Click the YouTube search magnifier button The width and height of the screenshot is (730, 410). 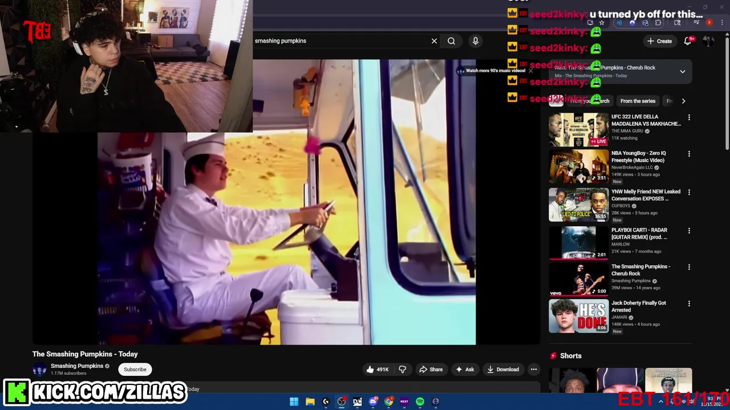451,41
